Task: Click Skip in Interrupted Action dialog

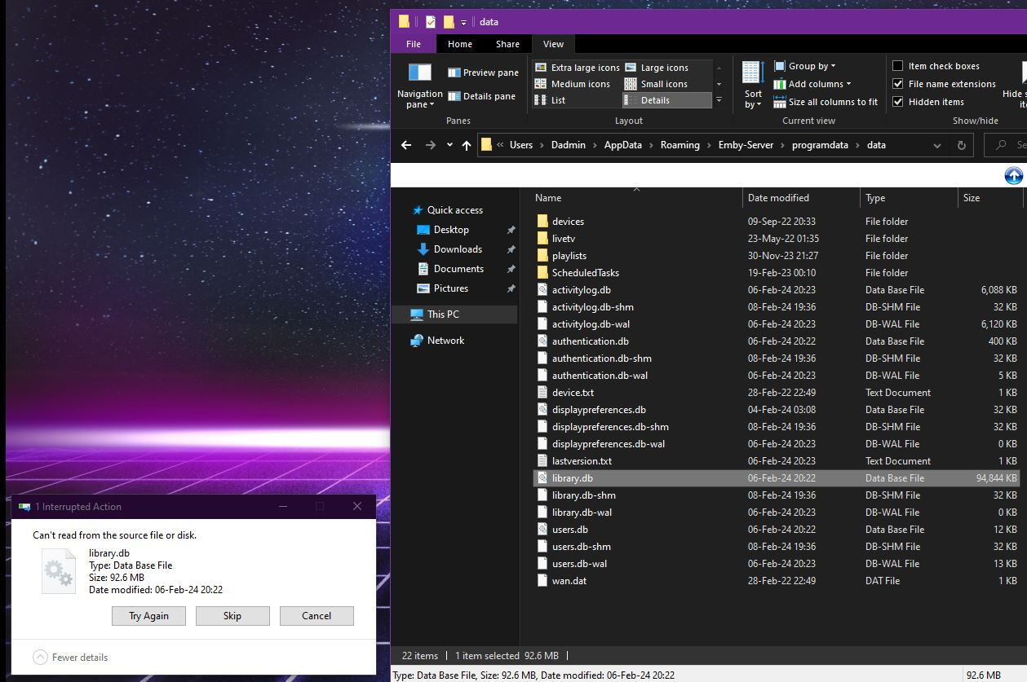Action: point(232,616)
